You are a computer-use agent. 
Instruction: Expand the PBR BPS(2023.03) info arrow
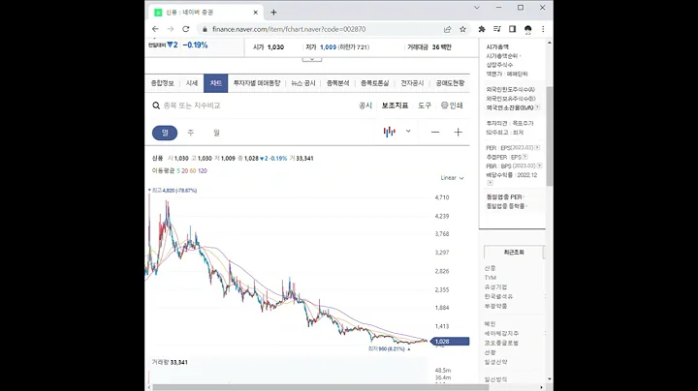point(539,165)
